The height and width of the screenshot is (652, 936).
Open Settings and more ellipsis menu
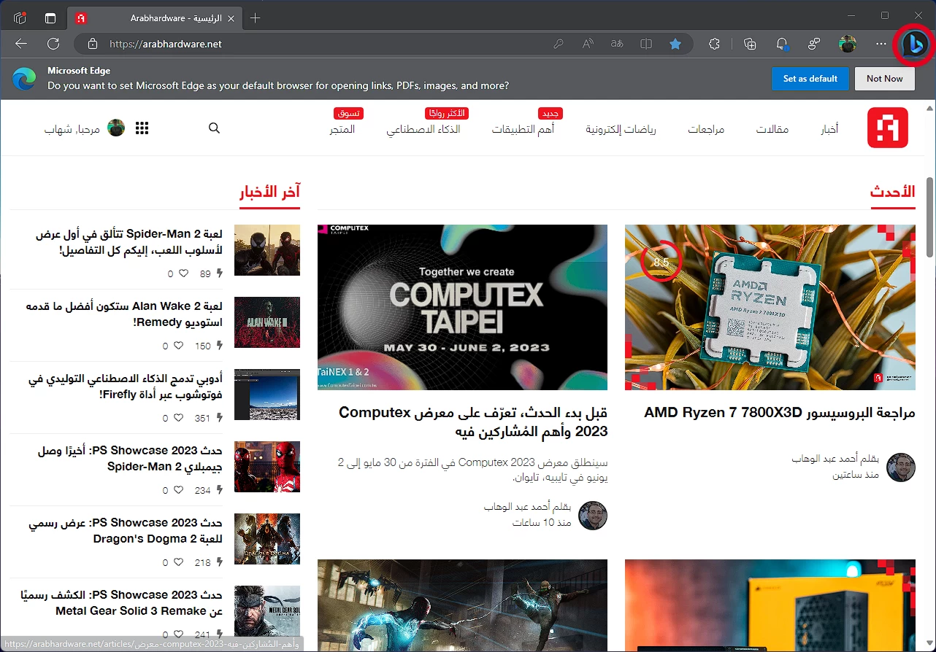(x=881, y=44)
